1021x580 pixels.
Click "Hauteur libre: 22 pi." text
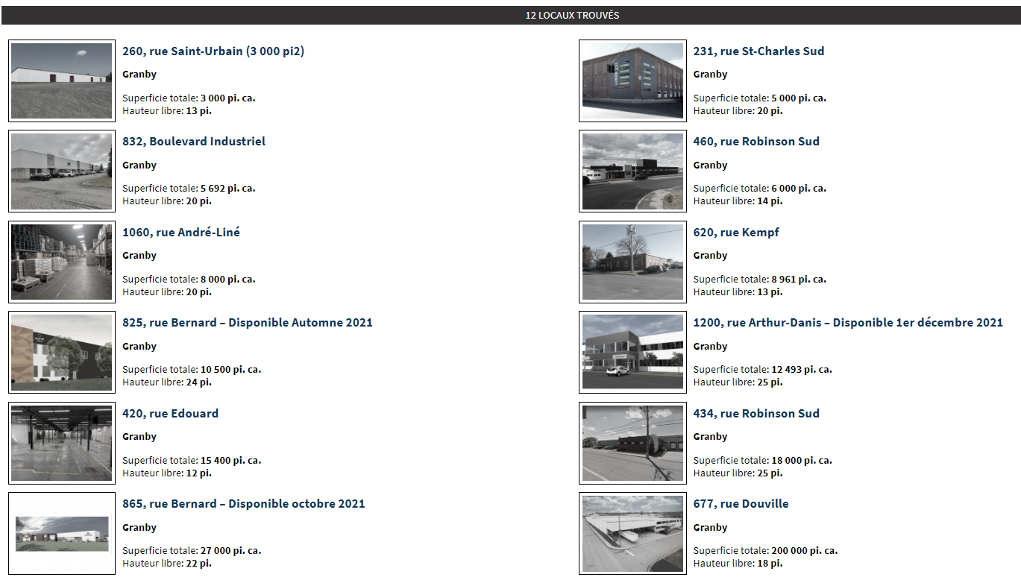[167, 564]
